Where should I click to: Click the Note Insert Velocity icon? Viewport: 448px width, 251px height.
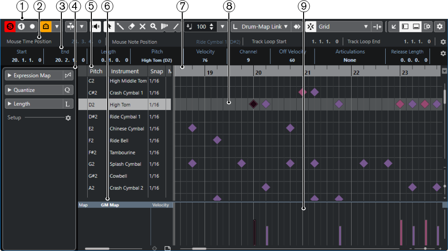[x=189, y=27]
